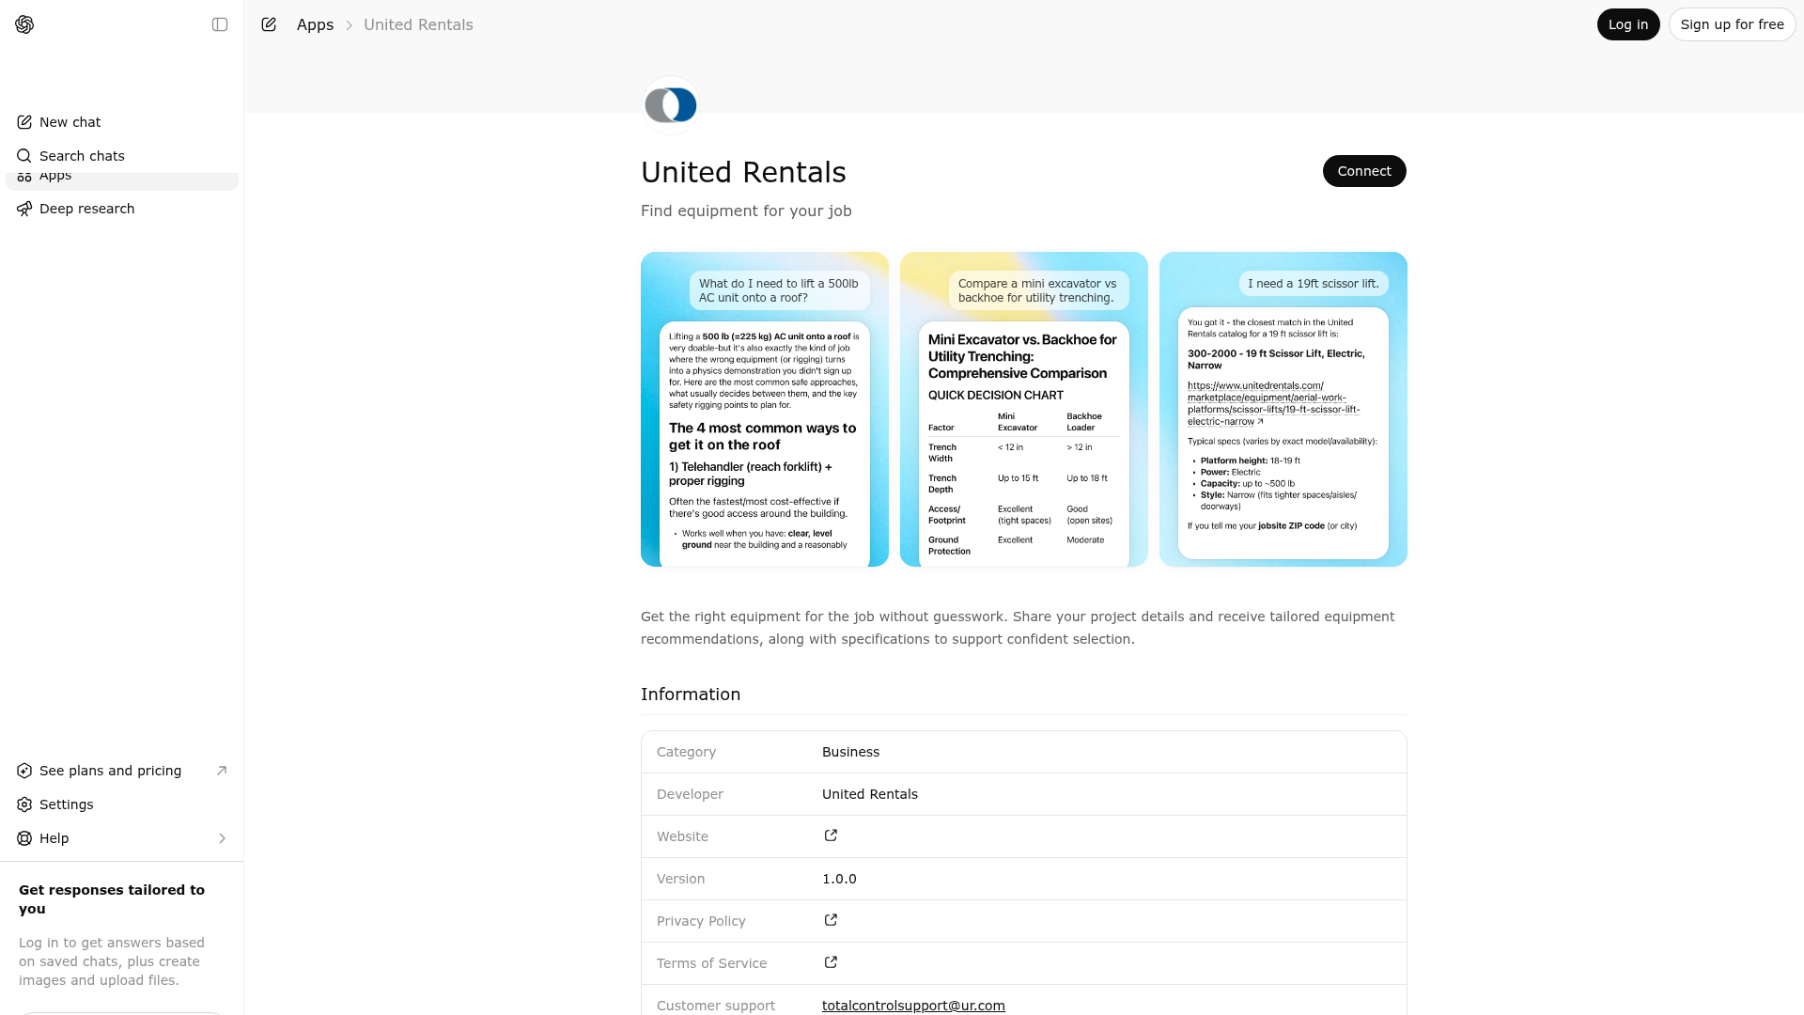
Task: Open the 19ft scissor lift screenshot
Action: 1283,409
